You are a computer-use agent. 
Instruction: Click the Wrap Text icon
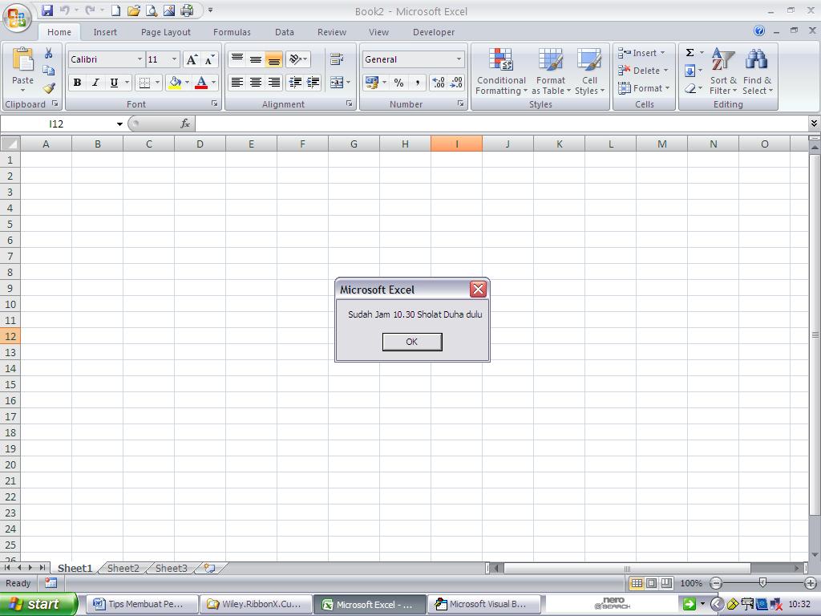pyautogui.click(x=337, y=59)
